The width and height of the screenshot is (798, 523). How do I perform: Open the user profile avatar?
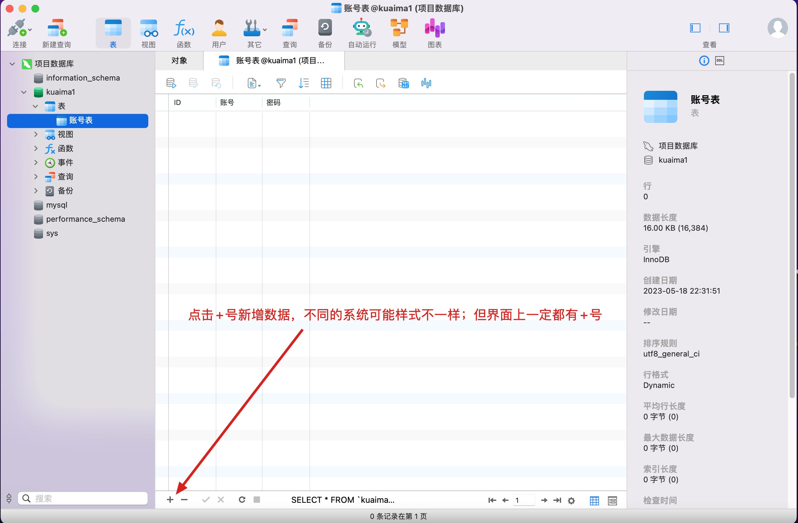pyautogui.click(x=777, y=28)
